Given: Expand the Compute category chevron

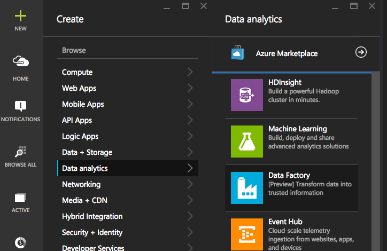Looking at the screenshot, I should 190,72.
